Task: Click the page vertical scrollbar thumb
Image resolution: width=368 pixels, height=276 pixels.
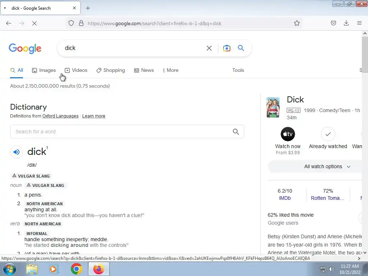Action: point(365,55)
